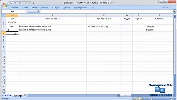Zoom out with the minus button
Screen dimensions: 177x100
click(x=152, y=99)
